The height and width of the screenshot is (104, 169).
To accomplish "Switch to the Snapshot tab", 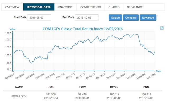I will [x=65, y=7].
